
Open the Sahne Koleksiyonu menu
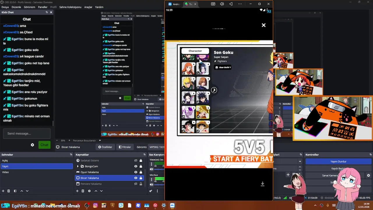70,7
